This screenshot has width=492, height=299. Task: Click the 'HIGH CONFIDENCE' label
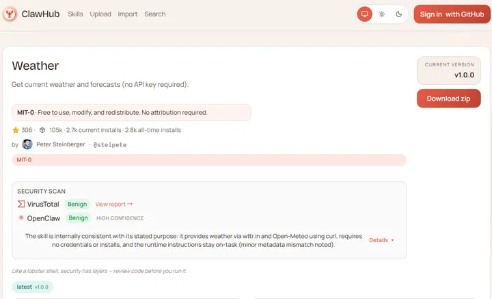(120, 218)
